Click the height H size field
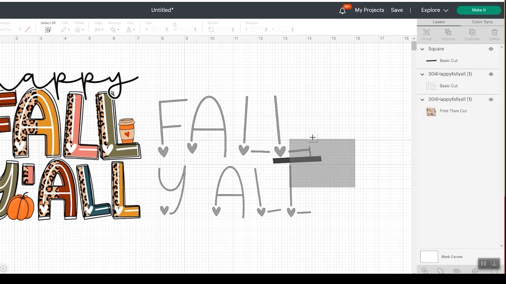Image resolution: width=506 pixels, height=284 pixels. point(187,30)
